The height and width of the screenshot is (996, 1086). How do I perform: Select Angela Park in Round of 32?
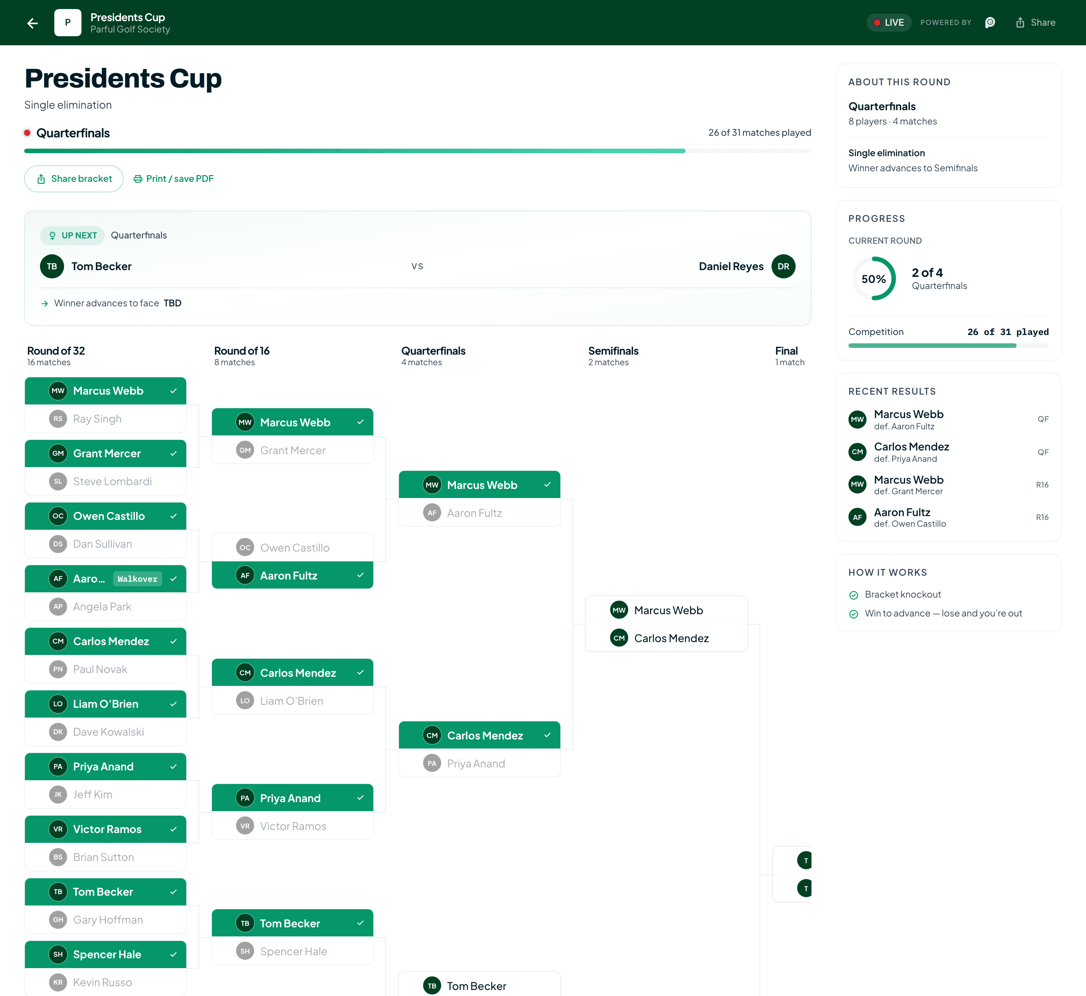click(106, 606)
